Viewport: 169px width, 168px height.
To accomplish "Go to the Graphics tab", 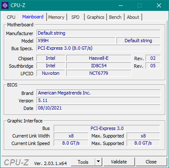I will (x=96, y=17).
